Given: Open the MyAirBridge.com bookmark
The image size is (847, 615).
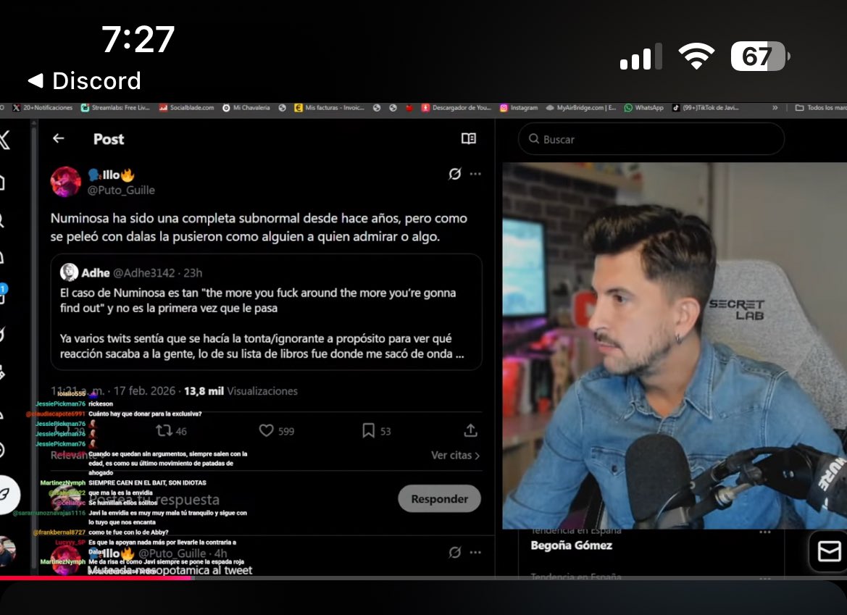Looking at the screenshot, I should (x=580, y=108).
